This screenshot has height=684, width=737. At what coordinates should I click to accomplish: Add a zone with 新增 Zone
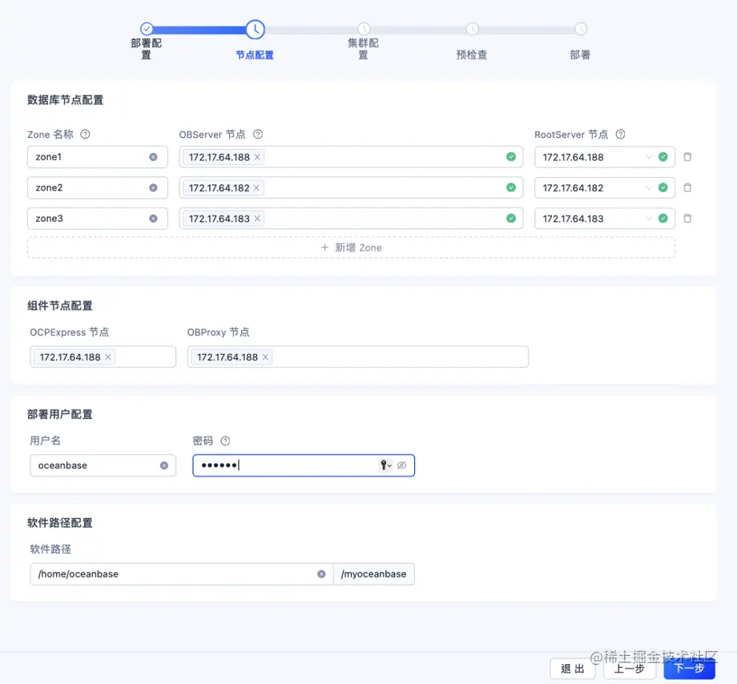[351, 247]
